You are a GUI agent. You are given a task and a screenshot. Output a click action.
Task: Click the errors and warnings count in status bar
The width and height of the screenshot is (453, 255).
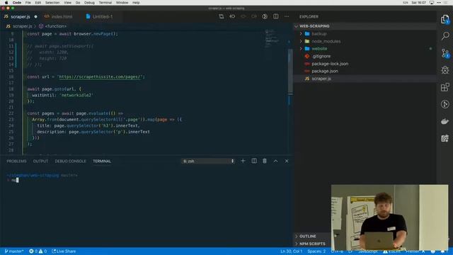pos(38,251)
